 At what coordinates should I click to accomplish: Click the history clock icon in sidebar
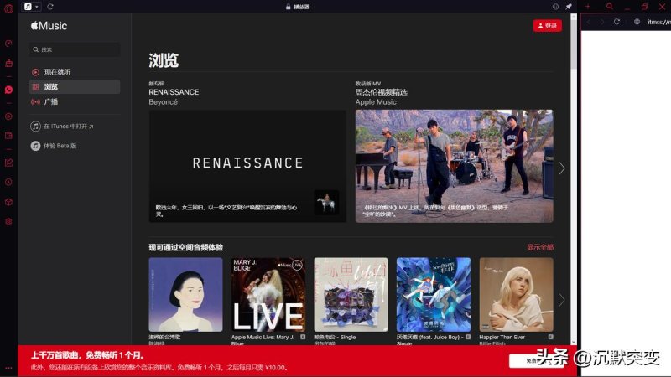tap(8, 182)
